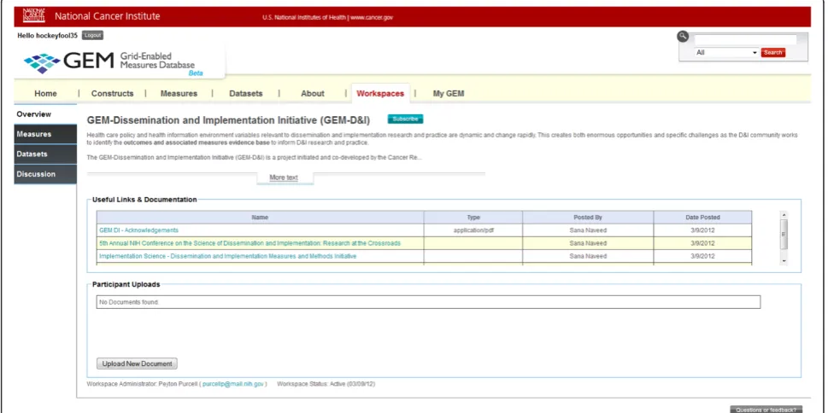Image resolution: width=828 pixels, height=413 pixels.
Task: Click 'Workspace Status: Active (03/09/12)' text
Action: (x=326, y=385)
